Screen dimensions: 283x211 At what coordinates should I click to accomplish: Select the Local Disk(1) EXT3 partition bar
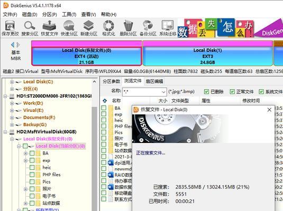point(207,53)
